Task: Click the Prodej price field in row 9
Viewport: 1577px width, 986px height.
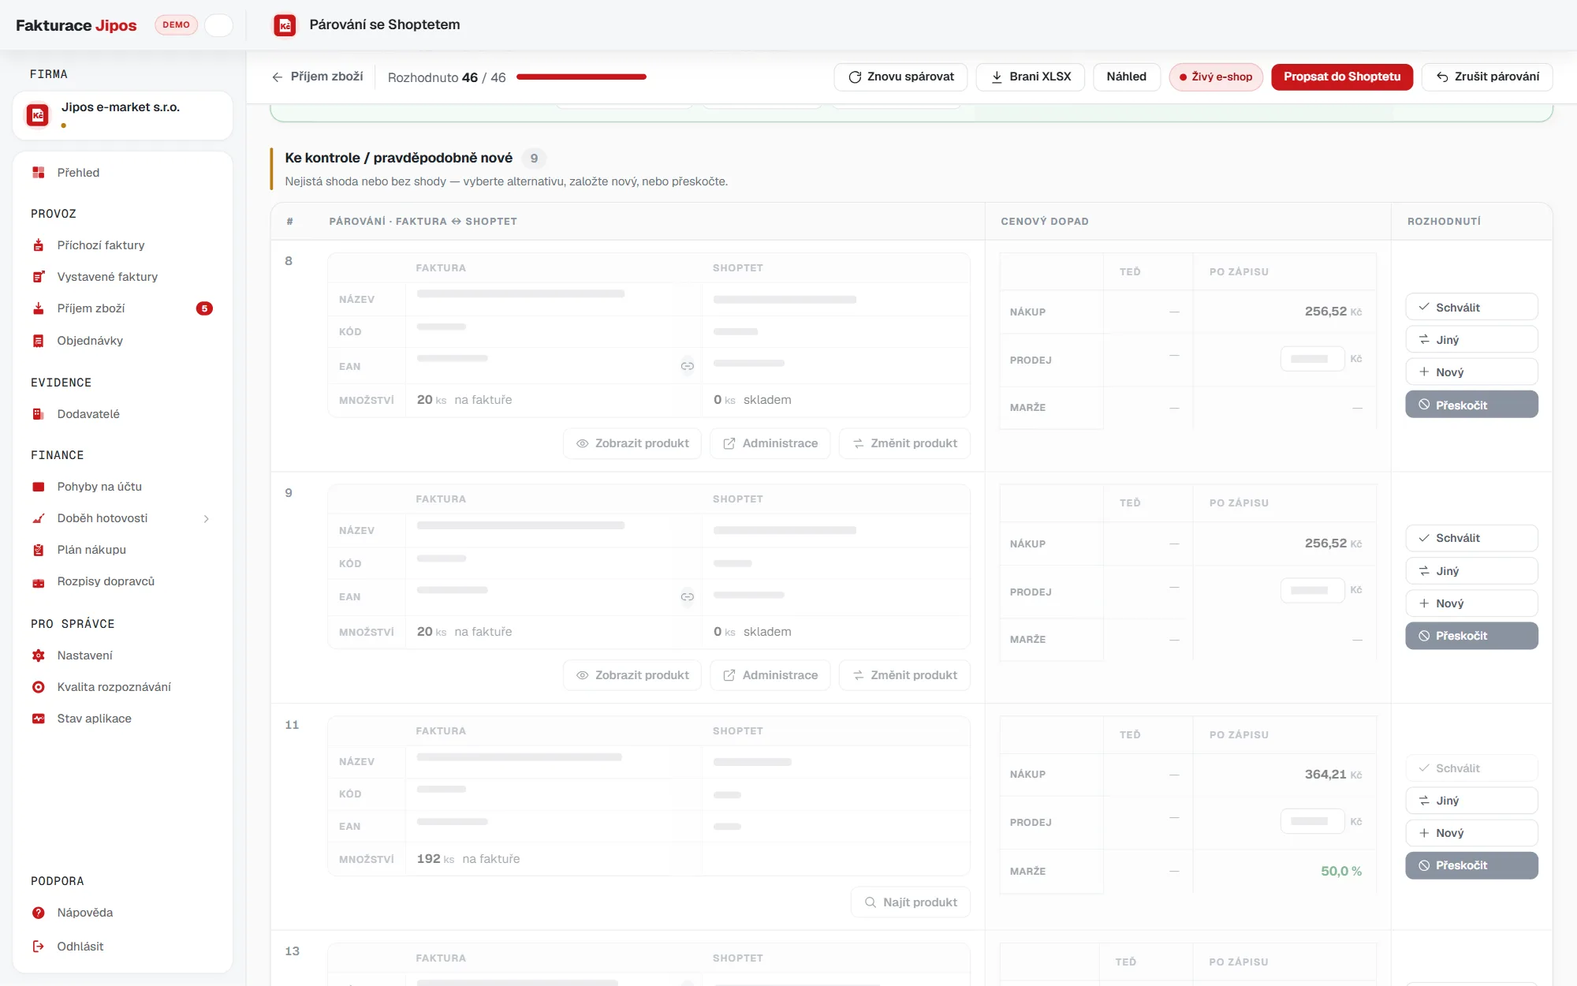Action: click(1312, 590)
